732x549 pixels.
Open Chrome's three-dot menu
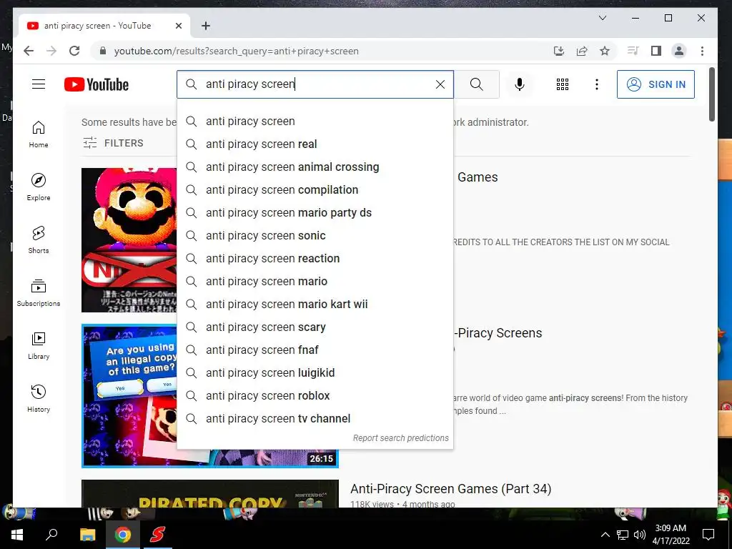[x=702, y=51]
